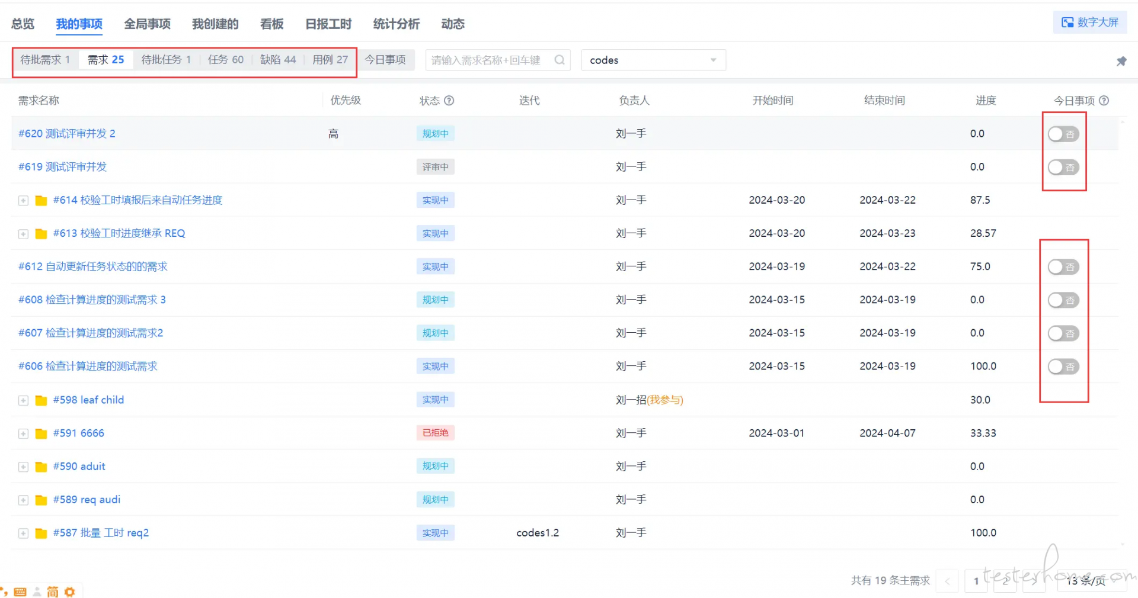
Task: Switch to the 看板 tab
Action: [271, 24]
